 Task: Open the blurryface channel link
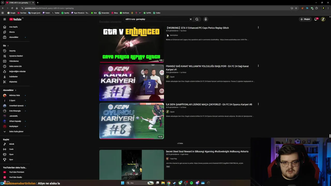point(174,35)
